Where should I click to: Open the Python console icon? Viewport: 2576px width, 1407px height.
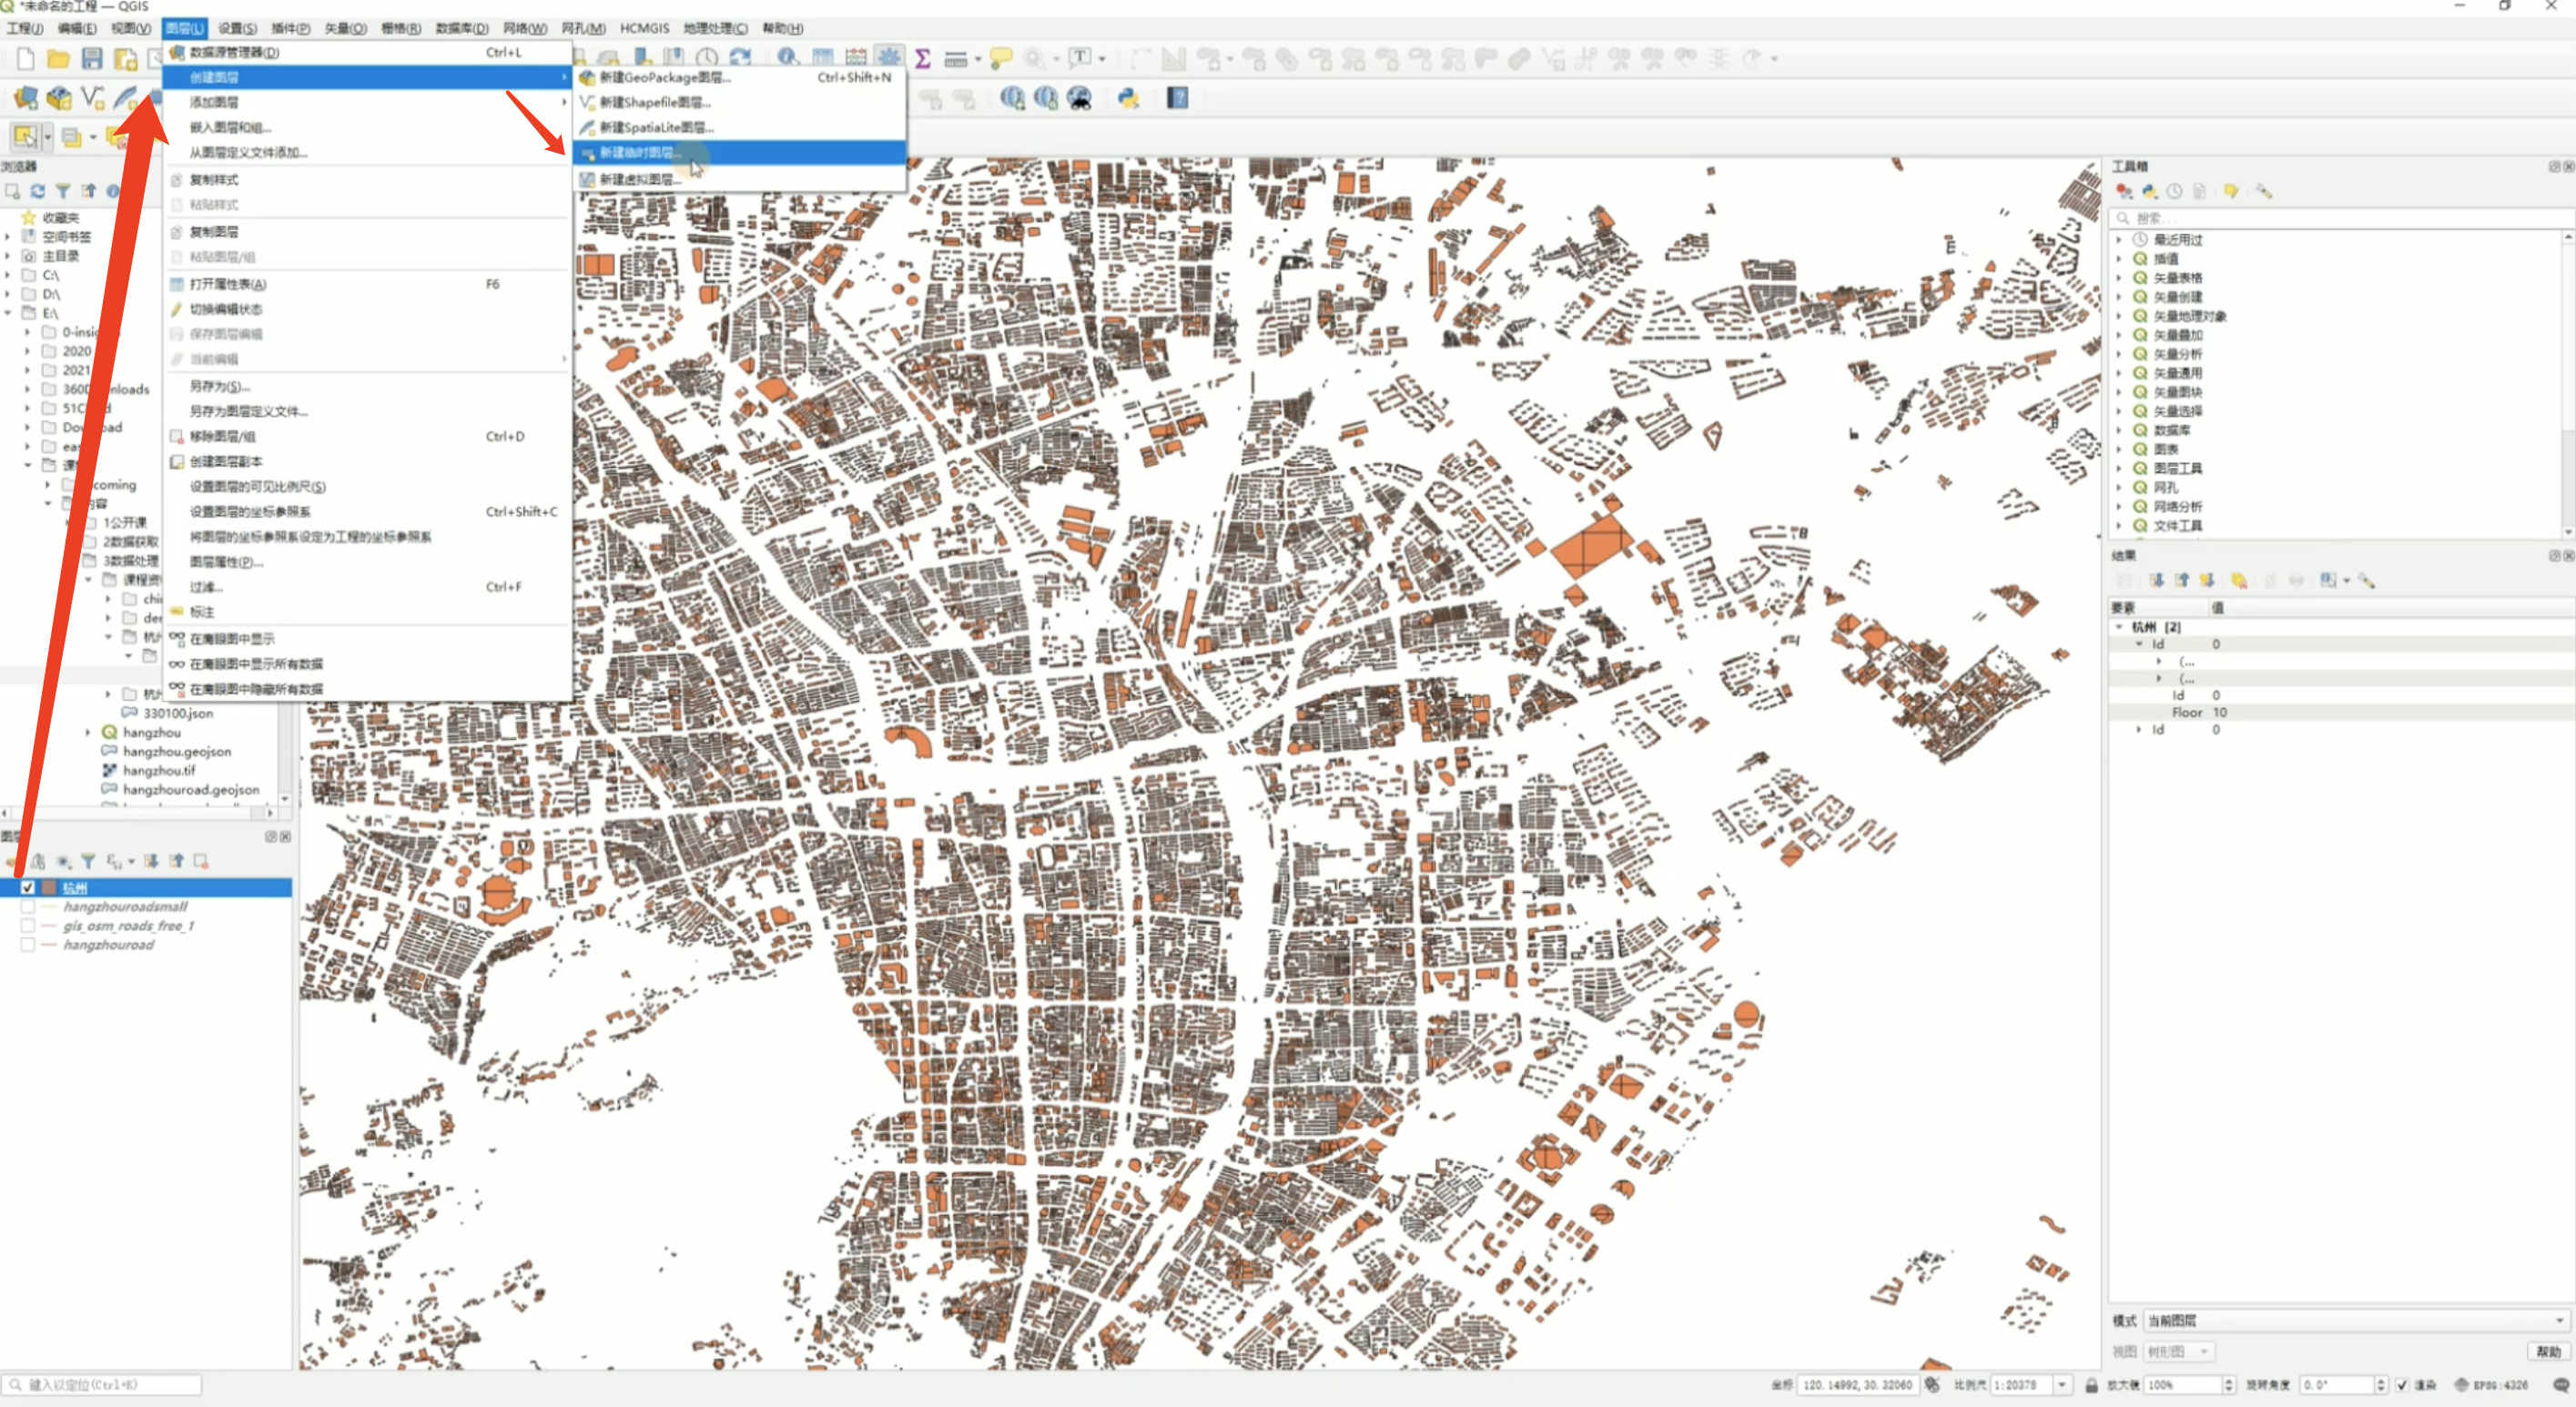[x=1128, y=98]
